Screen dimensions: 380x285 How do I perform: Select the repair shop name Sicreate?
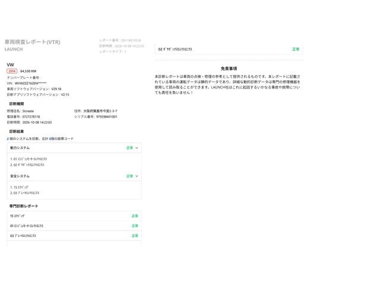(x=28, y=111)
